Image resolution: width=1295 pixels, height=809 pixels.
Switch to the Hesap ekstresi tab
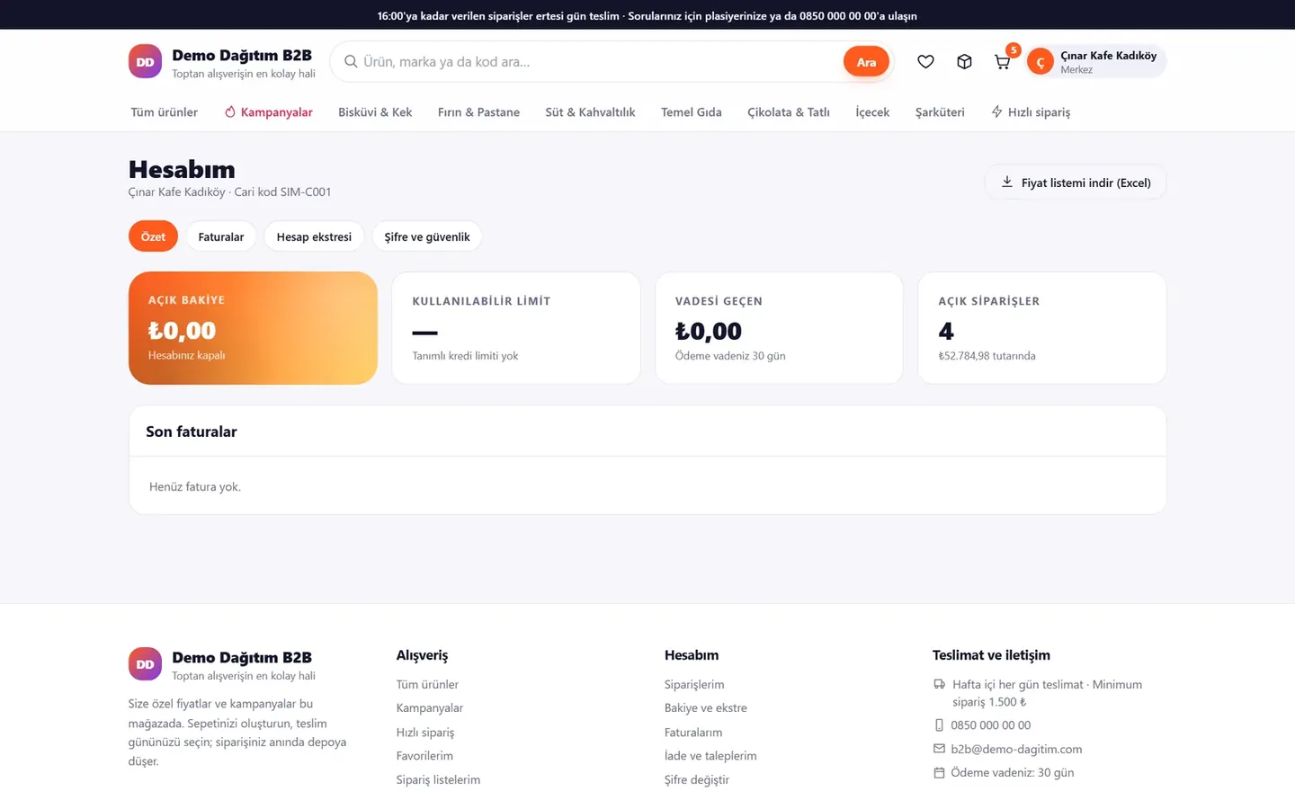pyautogui.click(x=314, y=236)
